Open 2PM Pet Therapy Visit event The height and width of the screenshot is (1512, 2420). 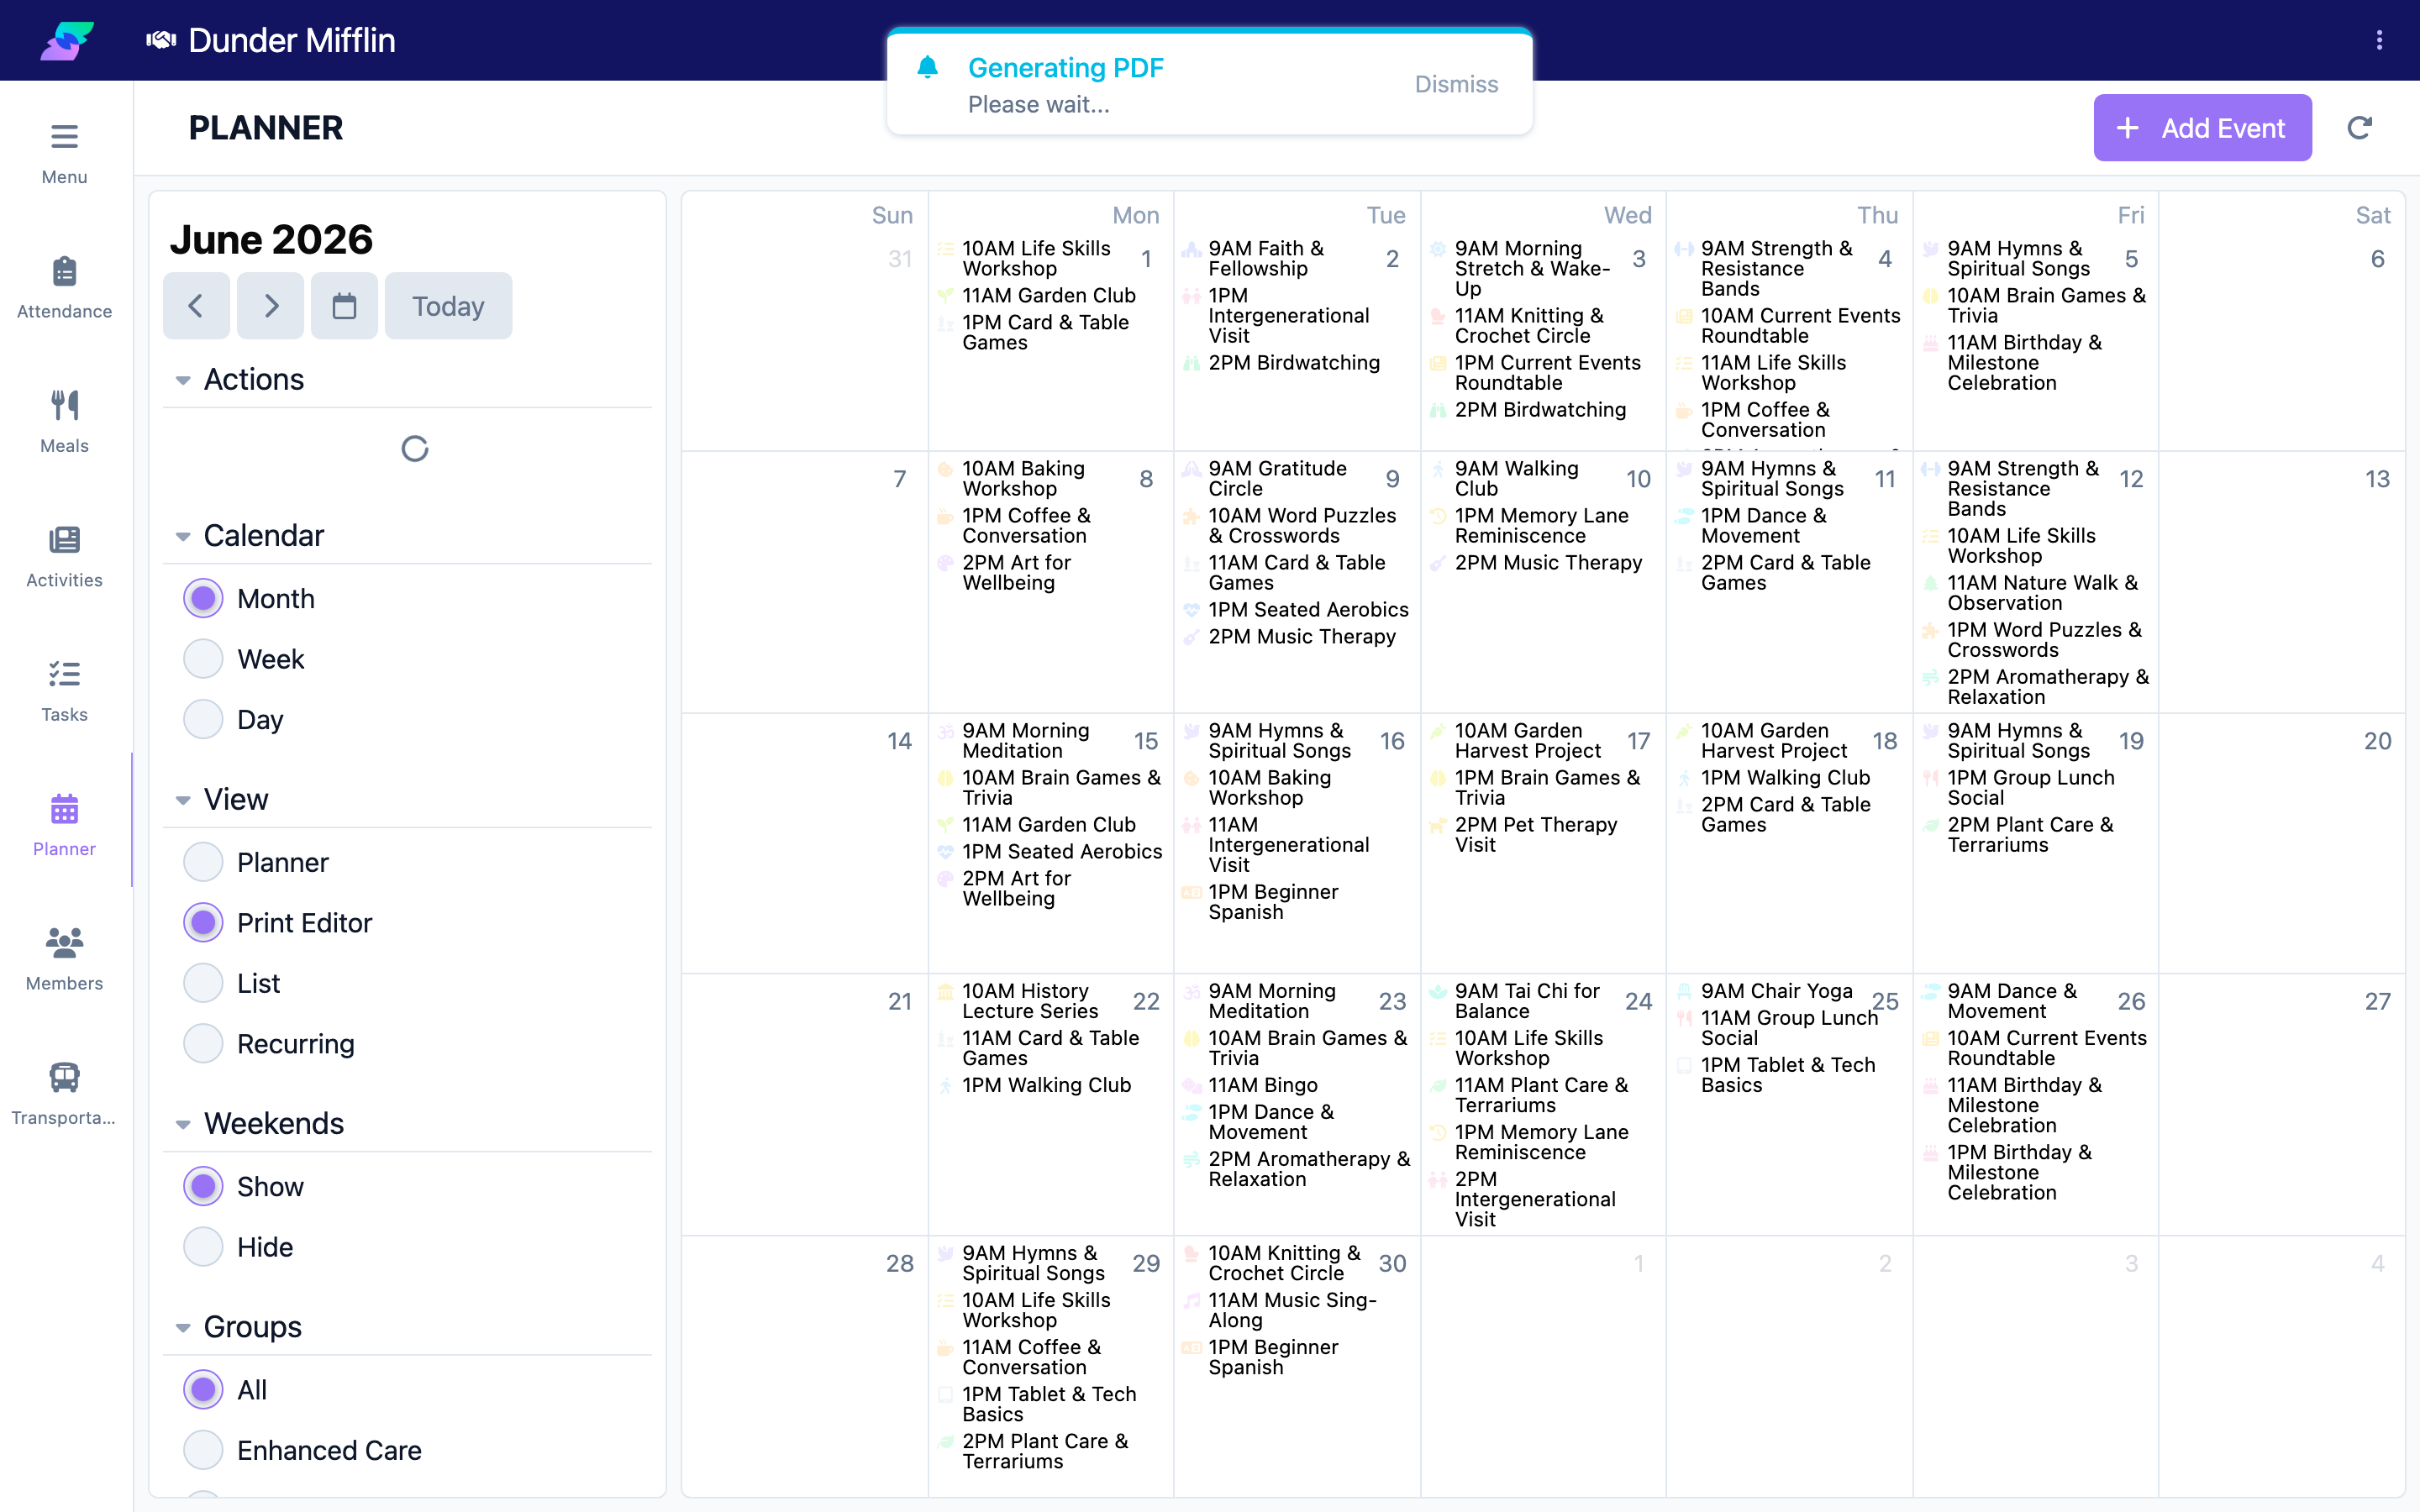[1537, 834]
